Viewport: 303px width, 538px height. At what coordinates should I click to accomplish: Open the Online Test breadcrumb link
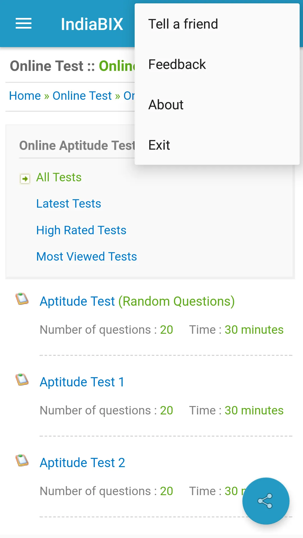click(x=82, y=96)
